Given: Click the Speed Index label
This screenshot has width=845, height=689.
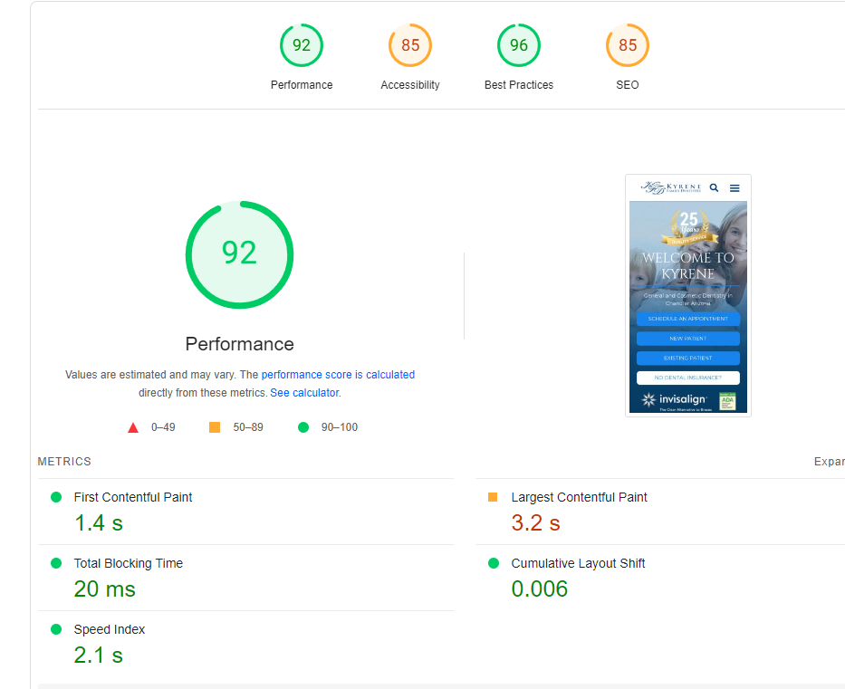Looking at the screenshot, I should (x=110, y=629).
